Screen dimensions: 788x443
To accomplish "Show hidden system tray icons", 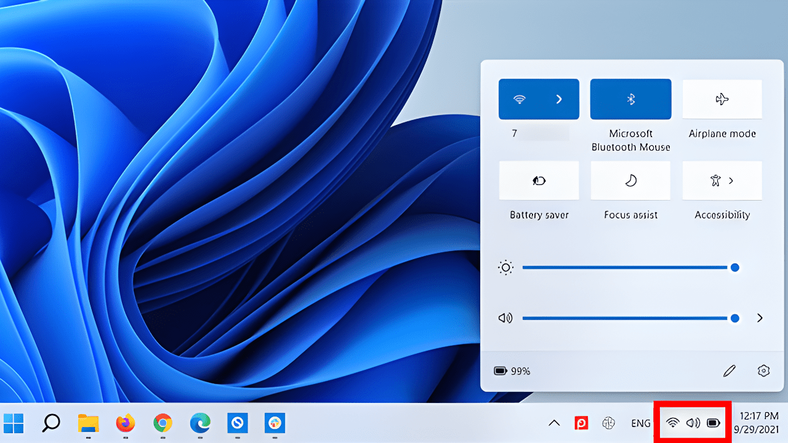I will [x=553, y=423].
